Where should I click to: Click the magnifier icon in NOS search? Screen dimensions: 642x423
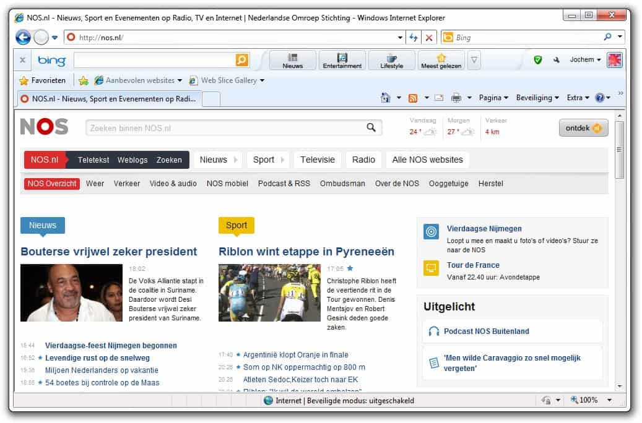(371, 127)
